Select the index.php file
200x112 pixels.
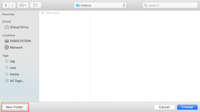(x=50, y=13)
